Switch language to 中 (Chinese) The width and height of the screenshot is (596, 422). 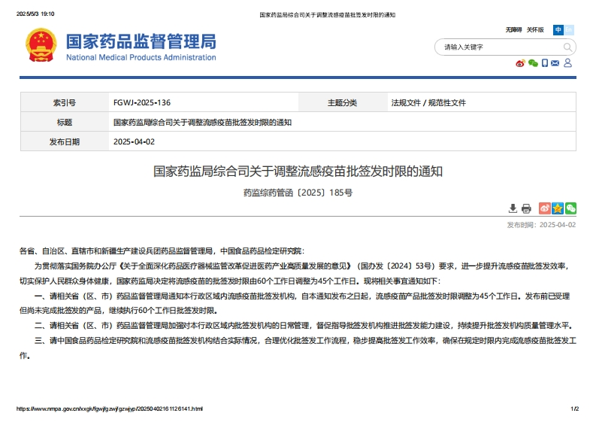point(558,30)
